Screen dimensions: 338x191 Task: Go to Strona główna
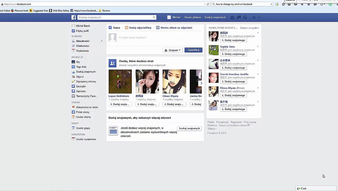pyautogui.click(x=193, y=17)
